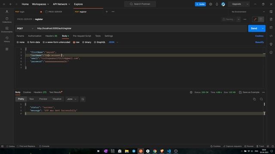Image resolution: width=275 pixels, height=154 pixels.
Task: Switch to the Params tab
Action: tap(20, 36)
